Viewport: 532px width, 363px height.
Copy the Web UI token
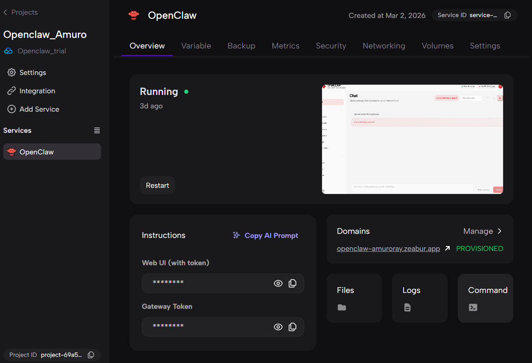292,284
